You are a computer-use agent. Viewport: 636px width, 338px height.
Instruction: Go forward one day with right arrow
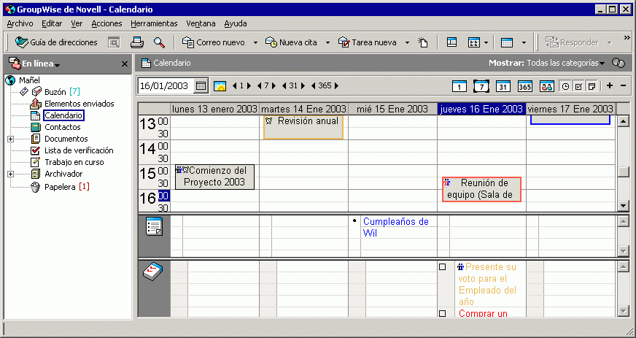(249, 85)
